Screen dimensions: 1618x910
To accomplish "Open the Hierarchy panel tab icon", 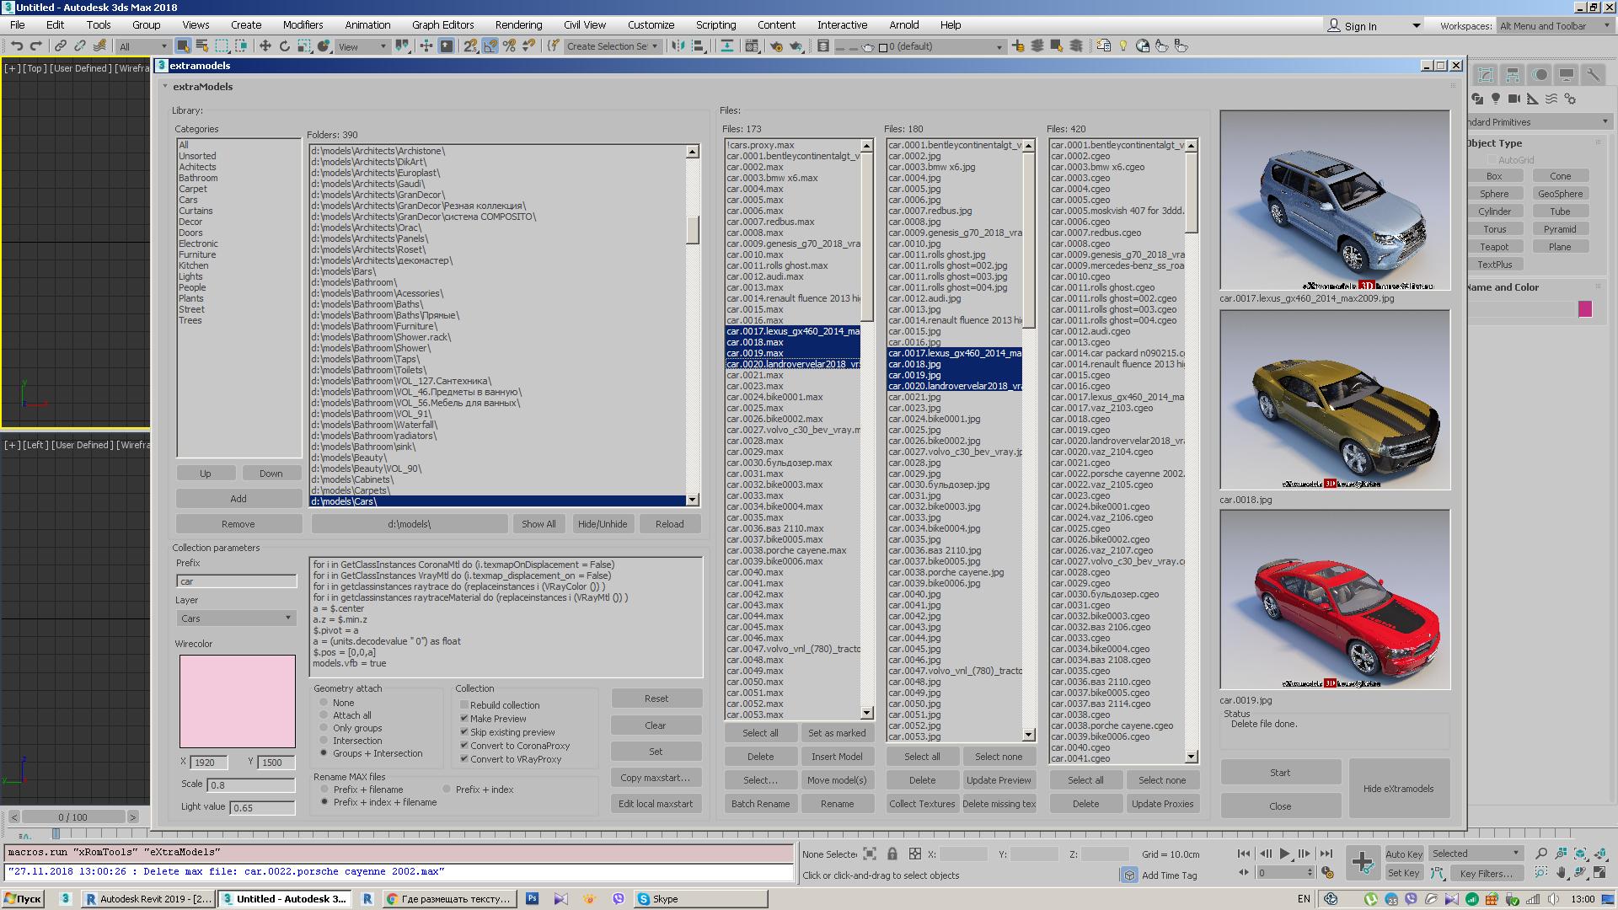I will [1513, 75].
